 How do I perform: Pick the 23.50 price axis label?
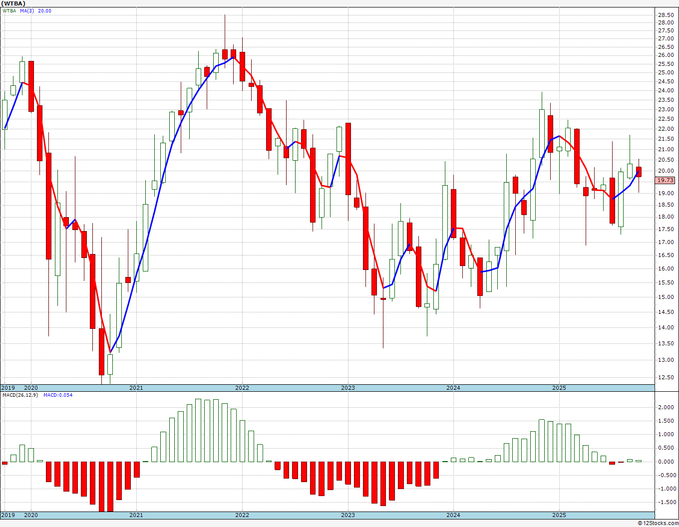[666, 100]
